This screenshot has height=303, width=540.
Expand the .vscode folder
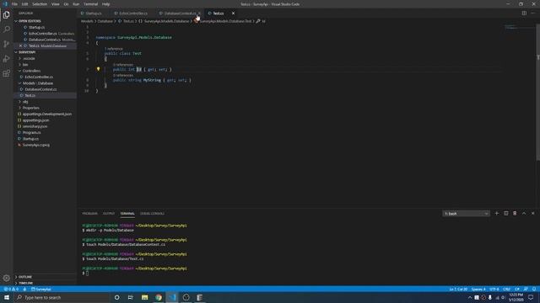coord(29,58)
